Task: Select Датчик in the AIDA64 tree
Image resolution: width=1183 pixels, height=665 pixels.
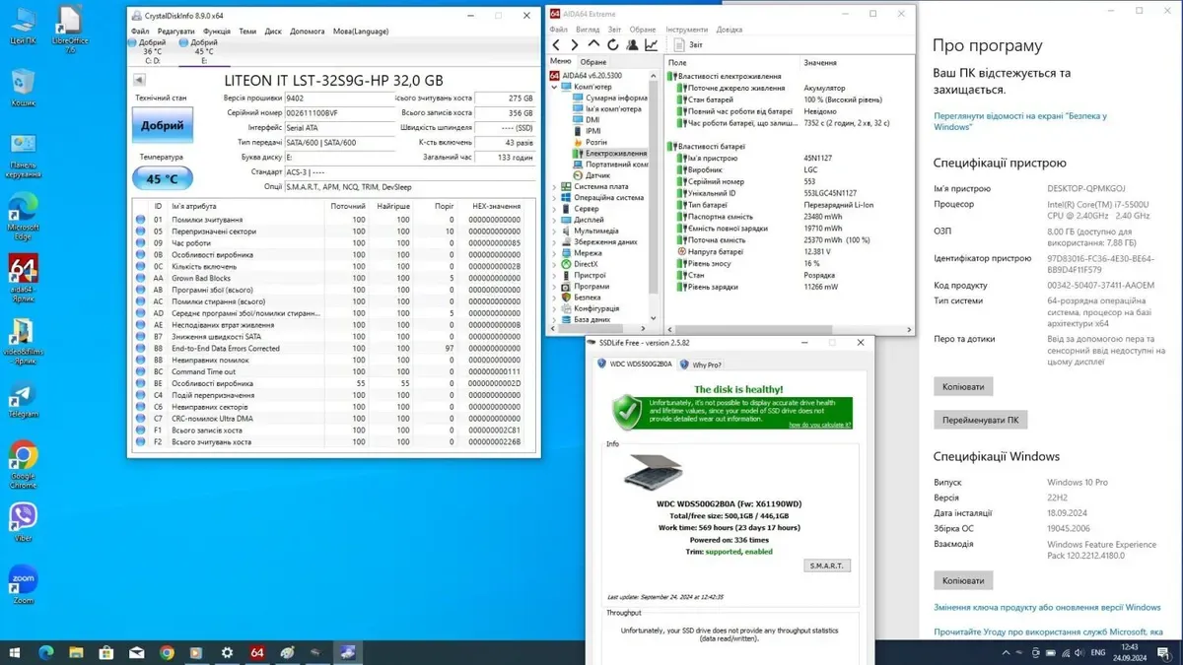Action: click(x=597, y=175)
